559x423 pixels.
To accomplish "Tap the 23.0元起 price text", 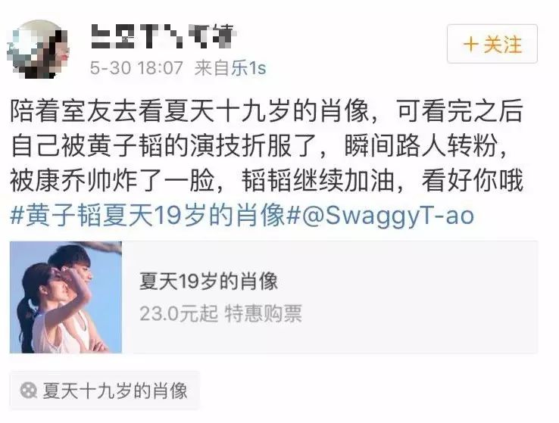I will pos(179,313).
